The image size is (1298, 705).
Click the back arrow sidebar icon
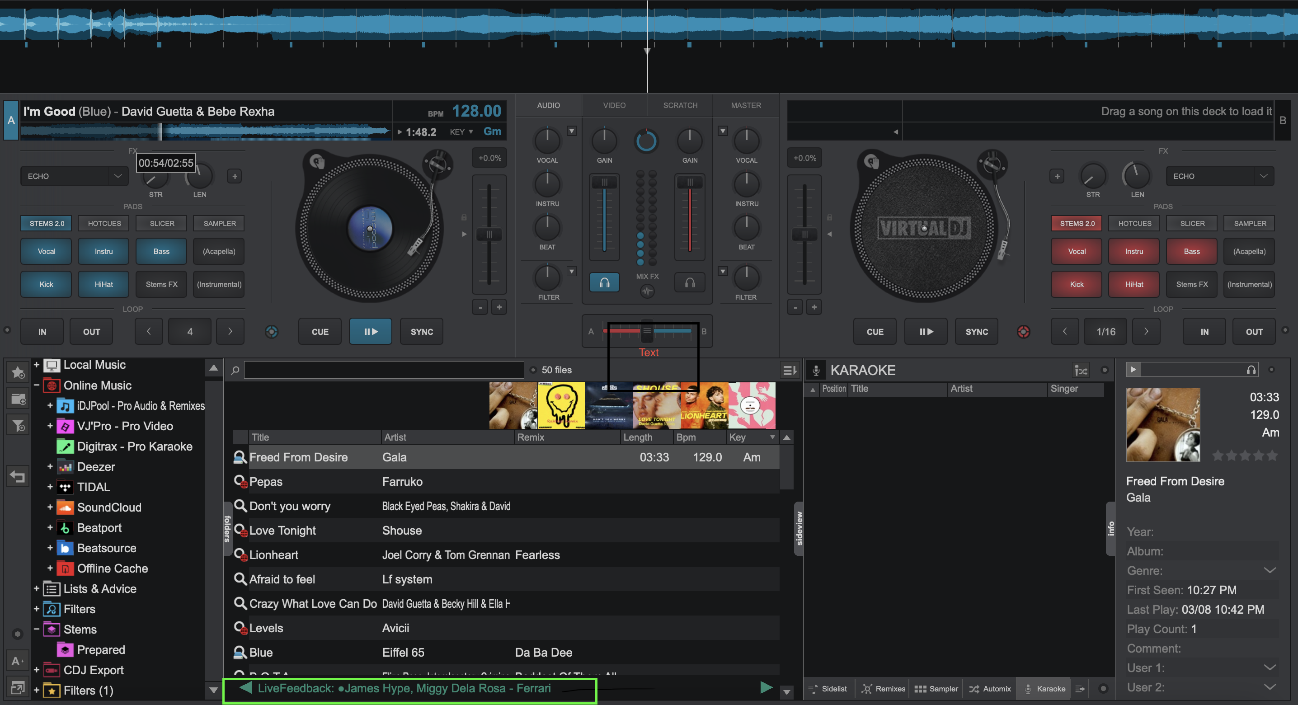[18, 476]
